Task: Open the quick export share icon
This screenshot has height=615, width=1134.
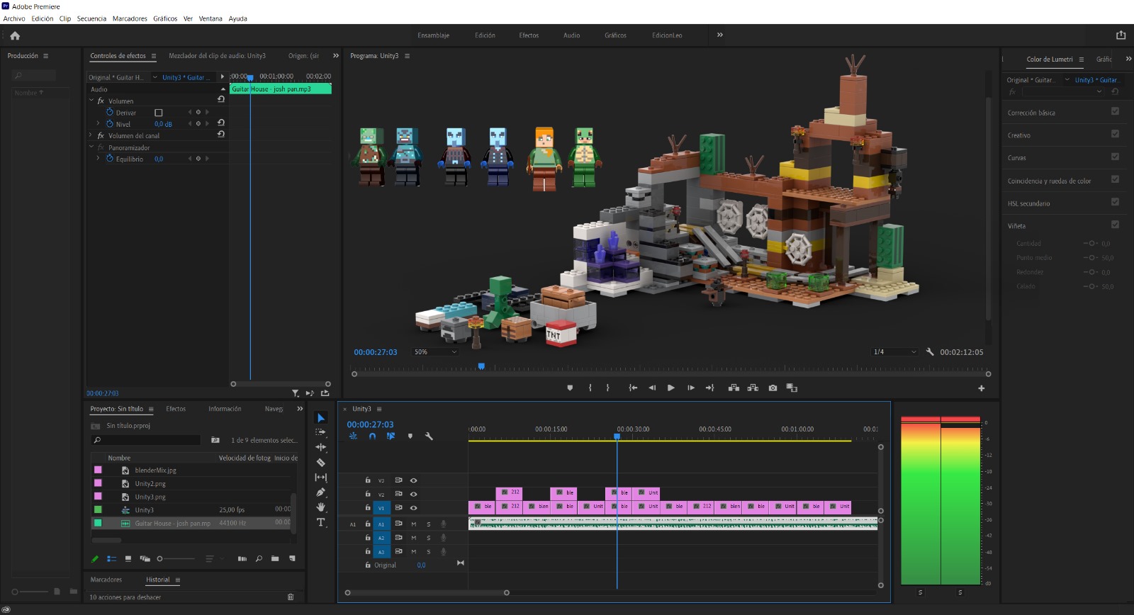Action: click(x=1121, y=35)
